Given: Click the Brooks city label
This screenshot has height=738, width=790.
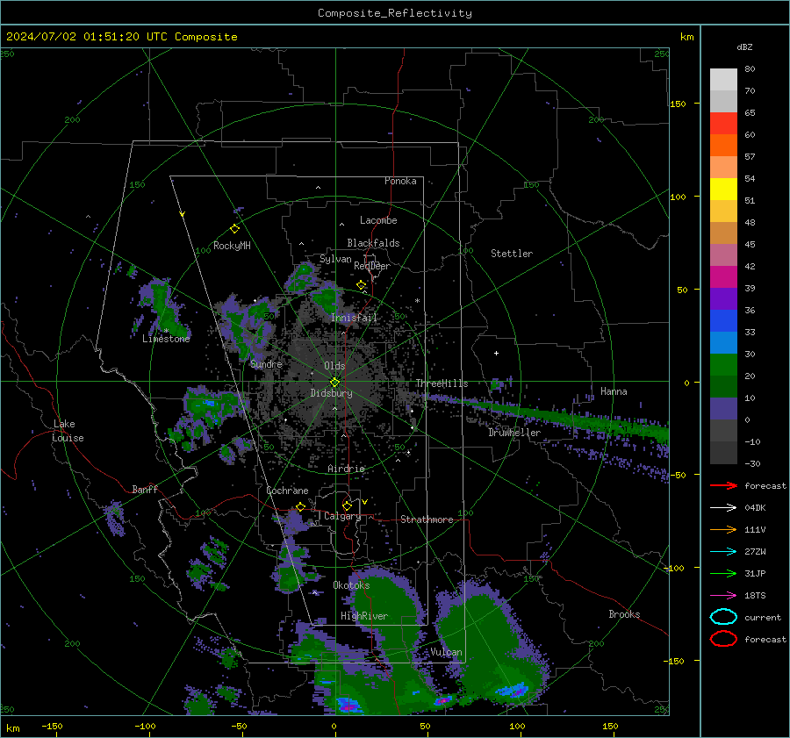Looking at the screenshot, I should pyautogui.click(x=624, y=614).
